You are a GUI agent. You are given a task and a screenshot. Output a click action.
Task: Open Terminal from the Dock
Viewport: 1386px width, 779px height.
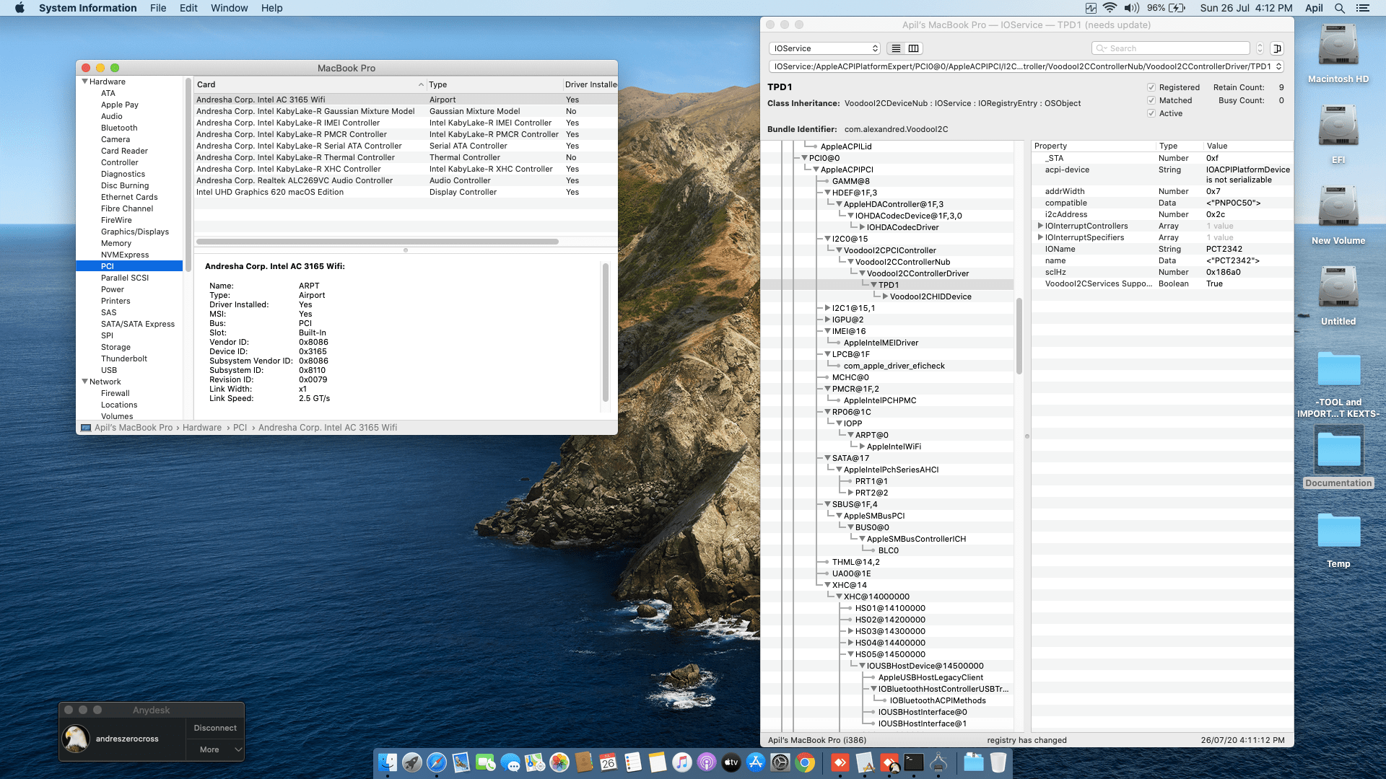coord(914,762)
